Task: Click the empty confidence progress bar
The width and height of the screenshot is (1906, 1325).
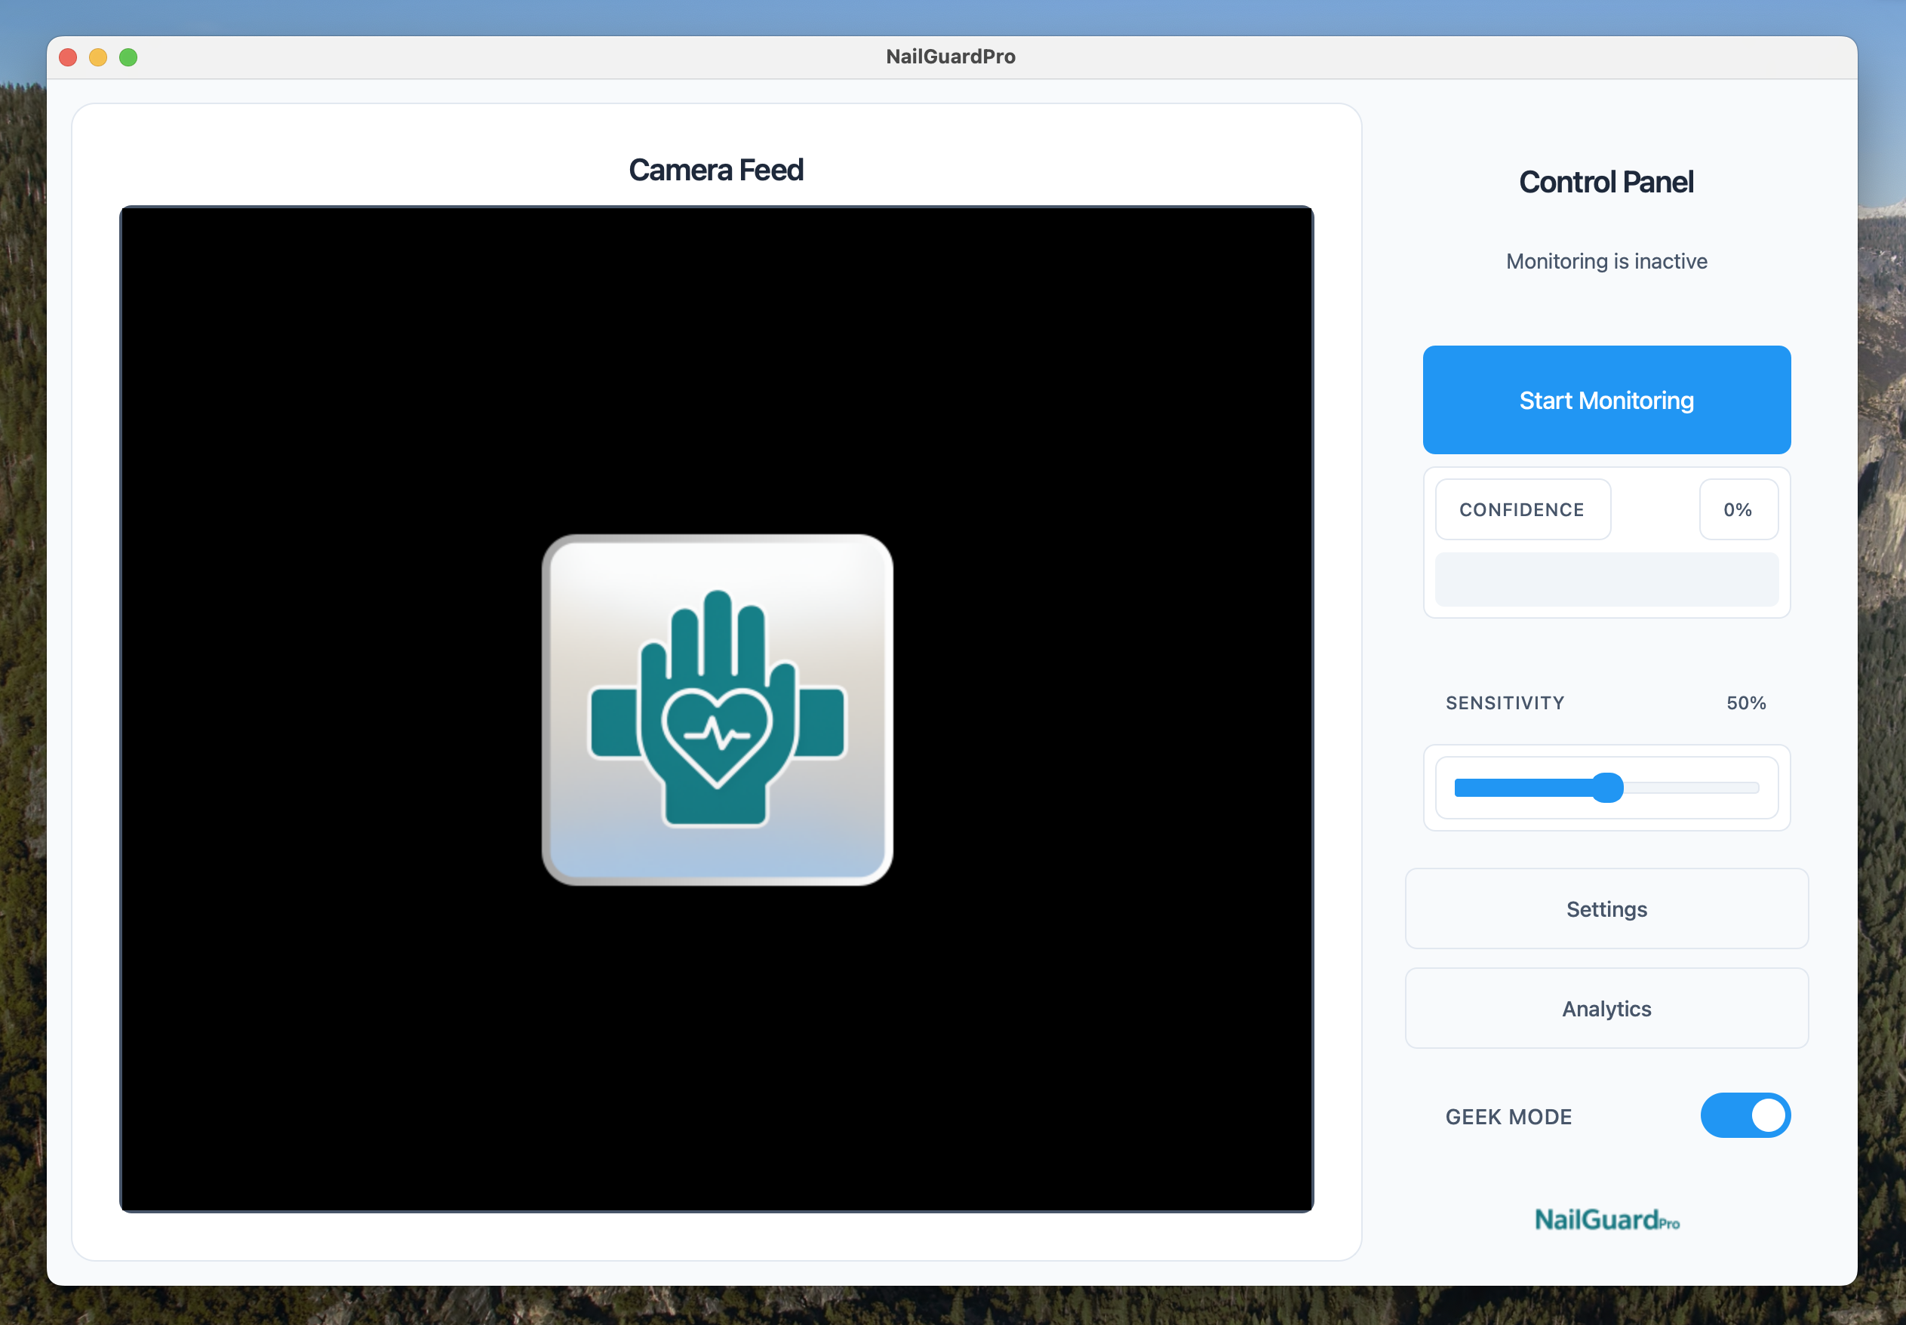Action: pyautogui.click(x=1606, y=579)
